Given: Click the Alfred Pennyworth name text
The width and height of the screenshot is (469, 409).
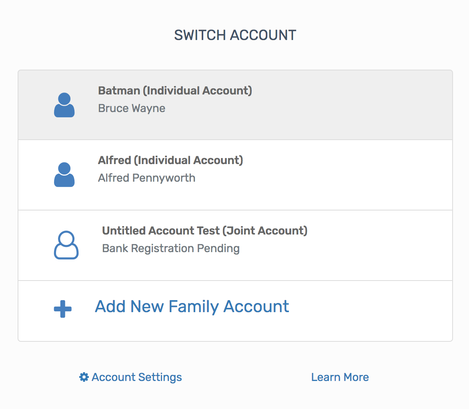Looking at the screenshot, I should 146,178.
